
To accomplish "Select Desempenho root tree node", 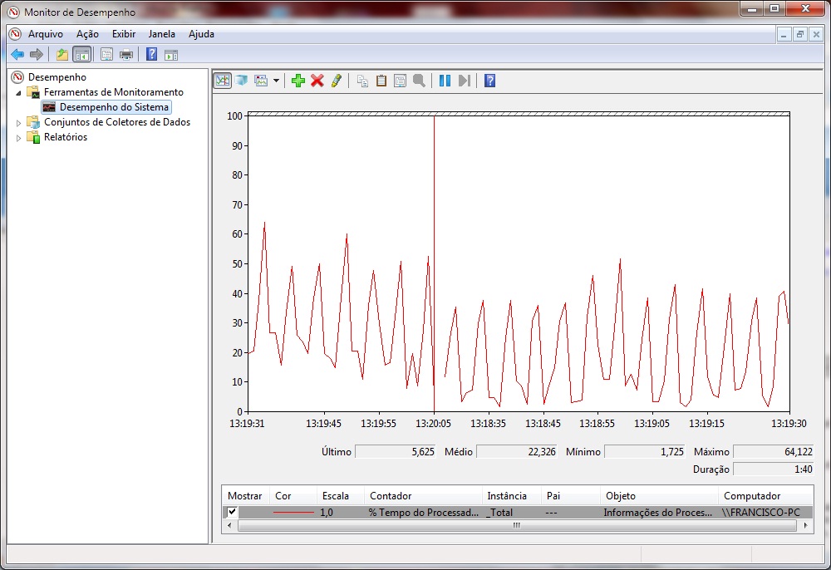I will point(57,77).
